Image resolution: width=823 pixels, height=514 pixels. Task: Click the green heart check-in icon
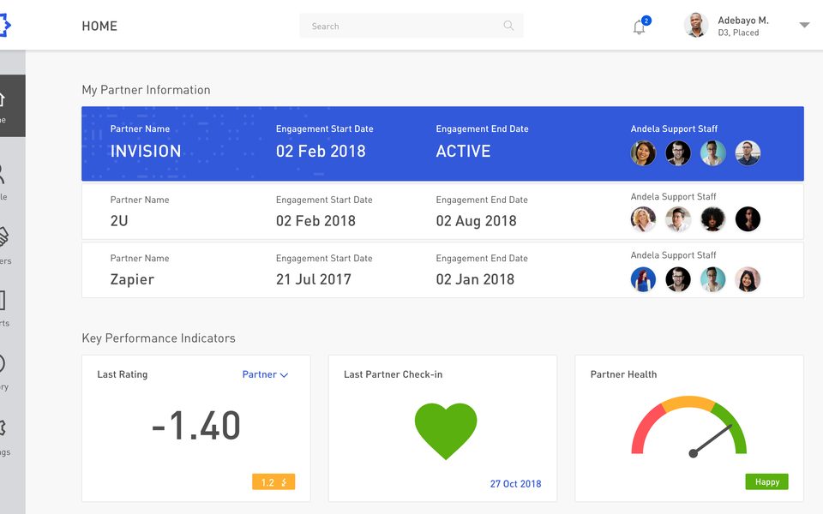coord(446,431)
